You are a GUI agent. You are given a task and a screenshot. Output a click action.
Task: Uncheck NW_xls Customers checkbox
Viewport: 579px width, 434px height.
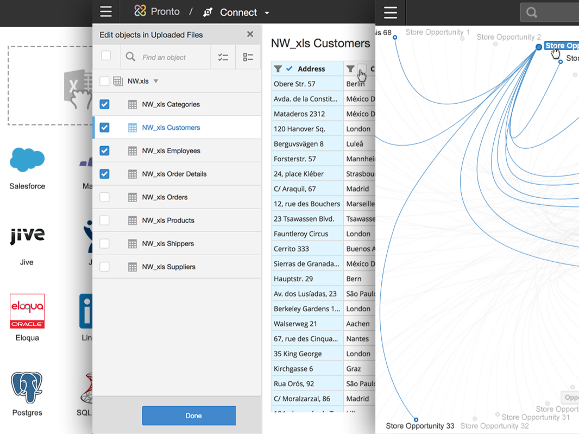coord(104,128)
